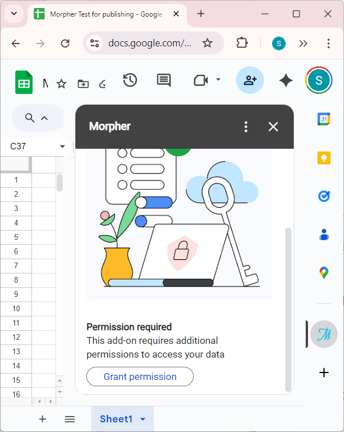Click the docs.google.com address bar
Viewport: 344px width, 432px height.
pos(150,43)
